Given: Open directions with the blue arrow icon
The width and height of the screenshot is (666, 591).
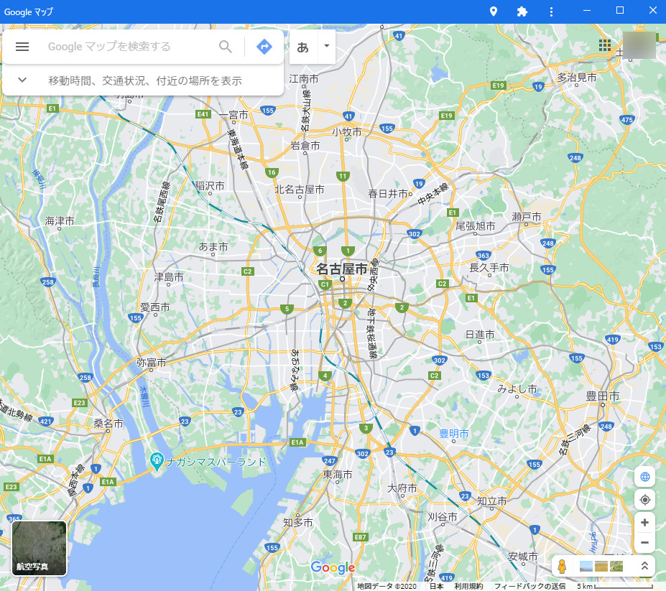Looking at the screenshot, I should 264,46.
